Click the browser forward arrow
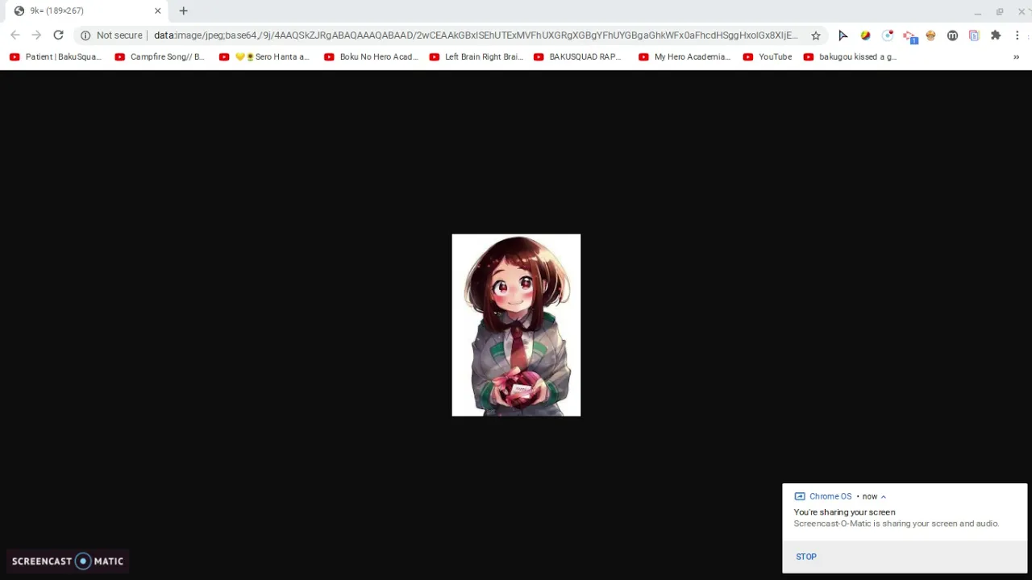Viewport: 1032px width, 580px height. [36, 35]
